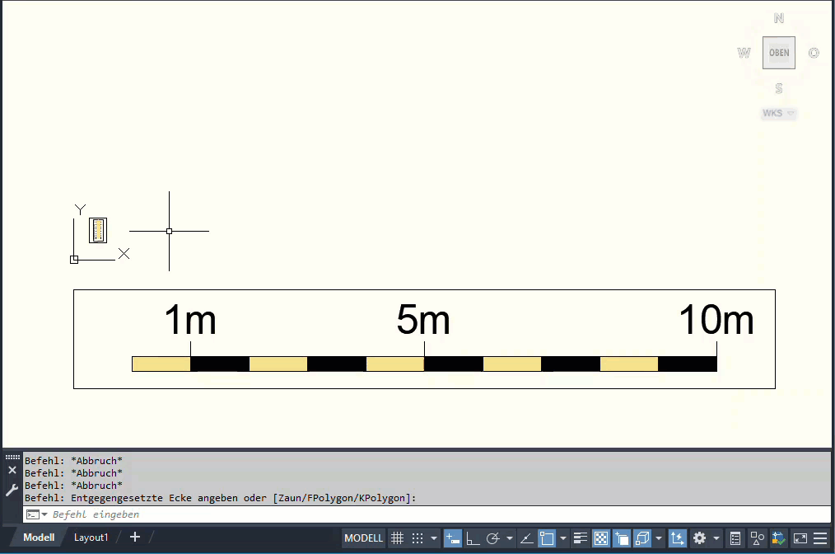Click the 2D object snap icon
835x554 pixels.
[548, 538]
